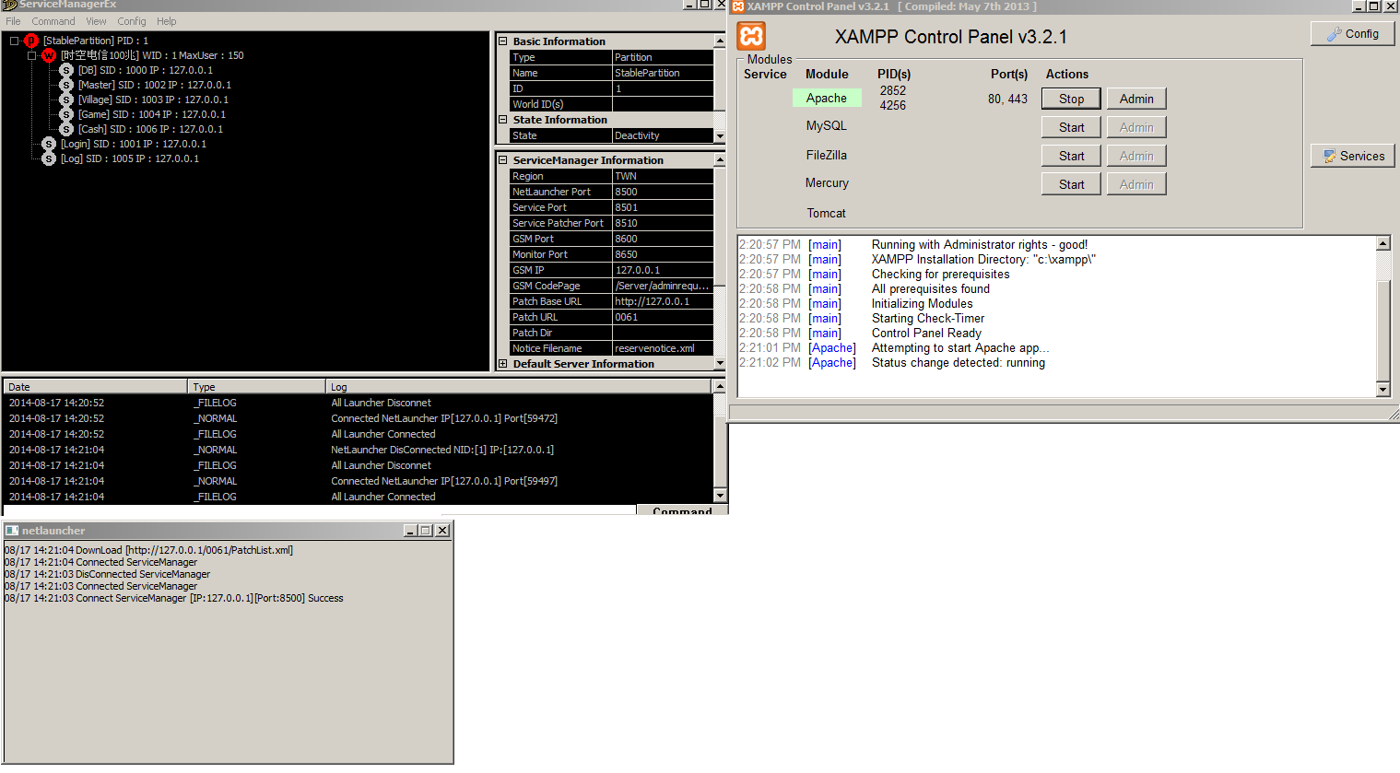The height and width of the screenshot is (773, 1400).
Task: Collapse the State Information section
Action: tap(503, 120)
